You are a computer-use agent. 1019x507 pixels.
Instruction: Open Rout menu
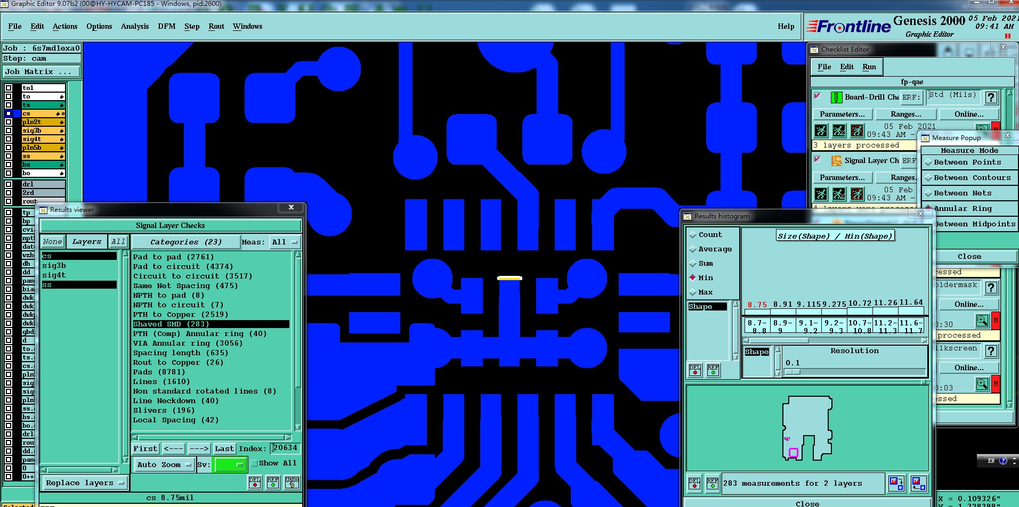click(216, 26)
